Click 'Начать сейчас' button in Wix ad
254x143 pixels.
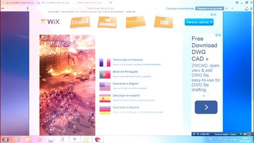point(199,22)
